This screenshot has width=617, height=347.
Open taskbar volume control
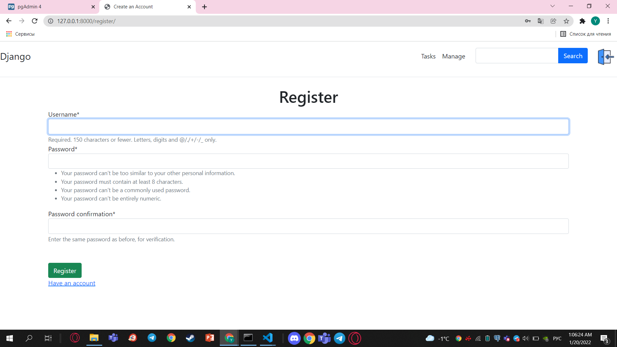pyautogui.click(x=526, y=338)
